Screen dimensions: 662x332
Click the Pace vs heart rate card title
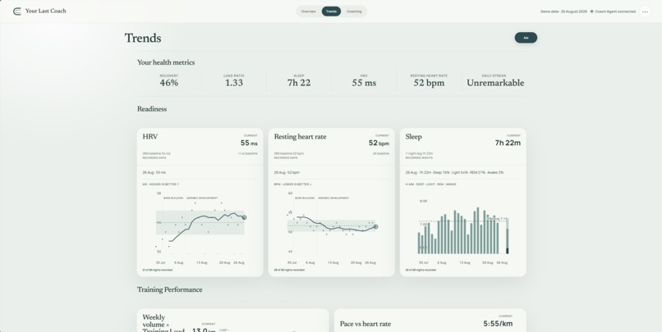pos(365,324)
